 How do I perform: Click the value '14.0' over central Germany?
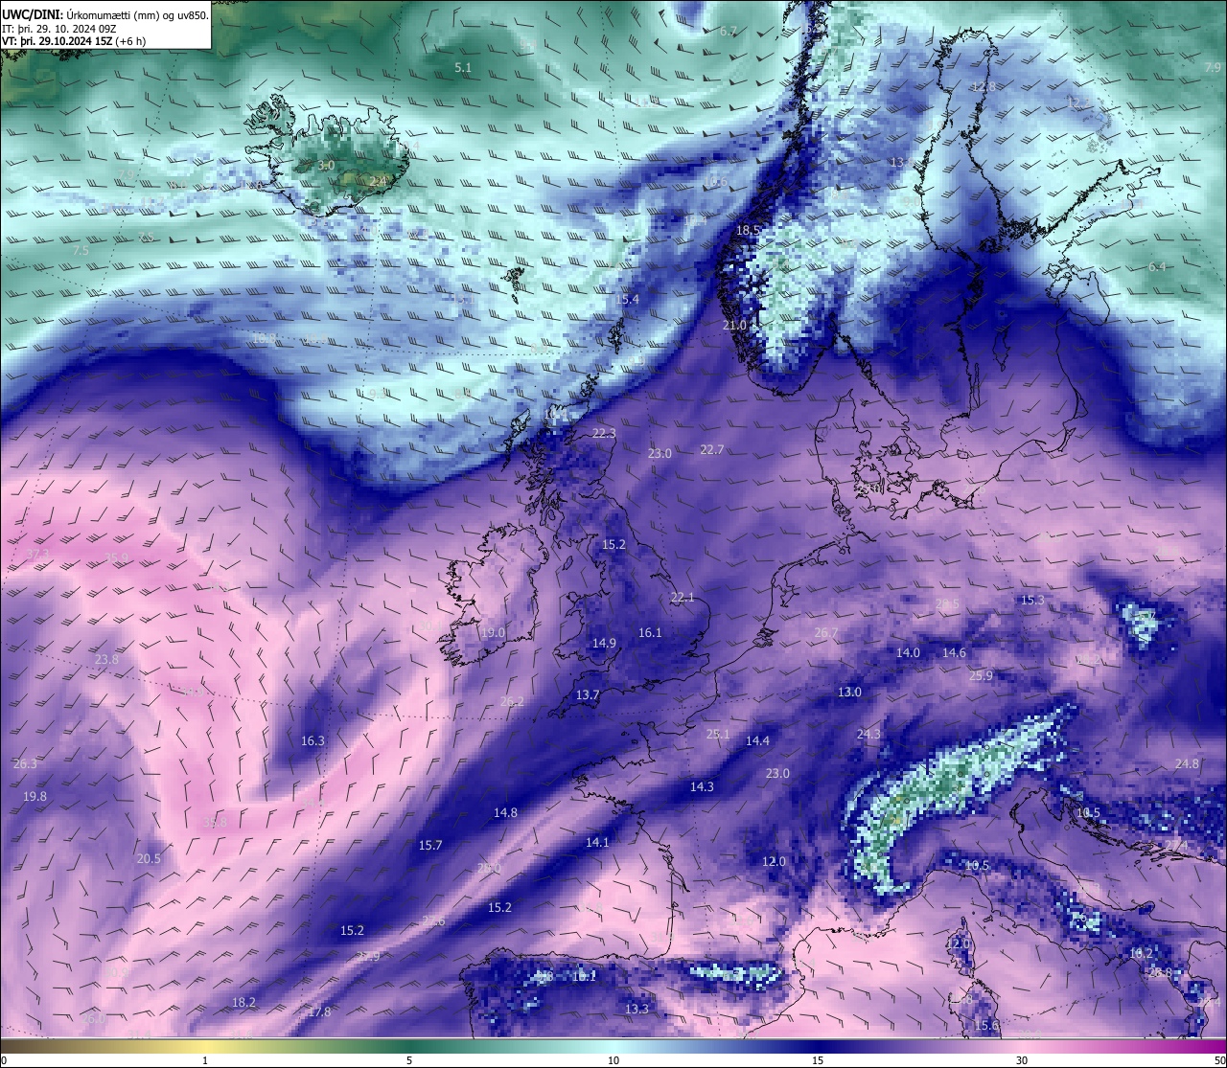(x=908, y=653)
